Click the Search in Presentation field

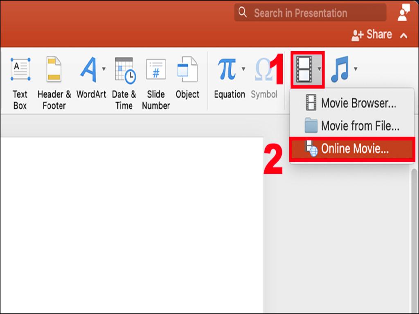310,12
